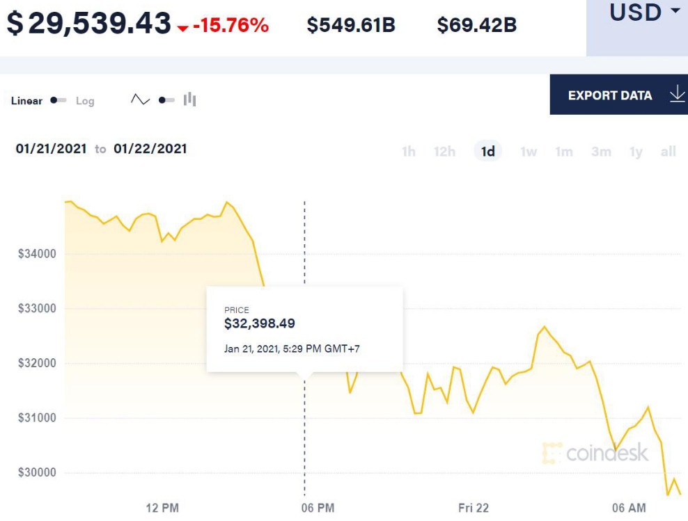Switch to the 1h time range tab

coord(409,151)
